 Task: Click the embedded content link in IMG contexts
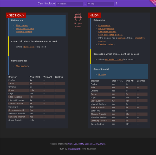(x=114, y=59)
